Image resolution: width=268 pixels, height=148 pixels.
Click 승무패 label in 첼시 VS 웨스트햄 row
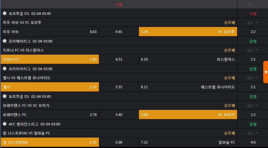pos(229,78)
